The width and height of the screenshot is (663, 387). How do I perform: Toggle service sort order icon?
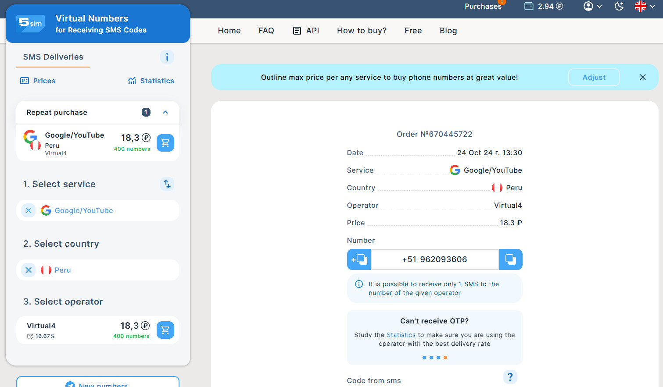167,184
